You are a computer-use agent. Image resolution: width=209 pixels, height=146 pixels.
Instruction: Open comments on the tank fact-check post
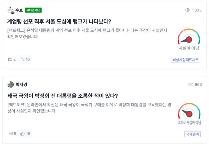12,59
